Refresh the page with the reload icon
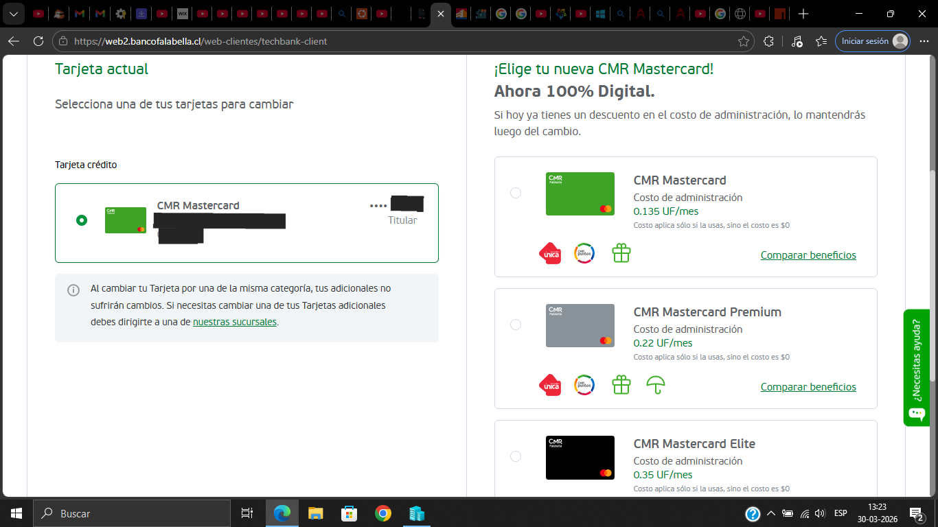Screen dimensions: 938x527 click(x=38, y=41)
